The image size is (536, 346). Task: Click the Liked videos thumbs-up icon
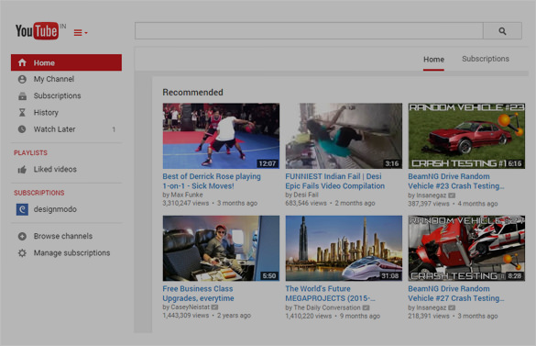tap(22, 169)
